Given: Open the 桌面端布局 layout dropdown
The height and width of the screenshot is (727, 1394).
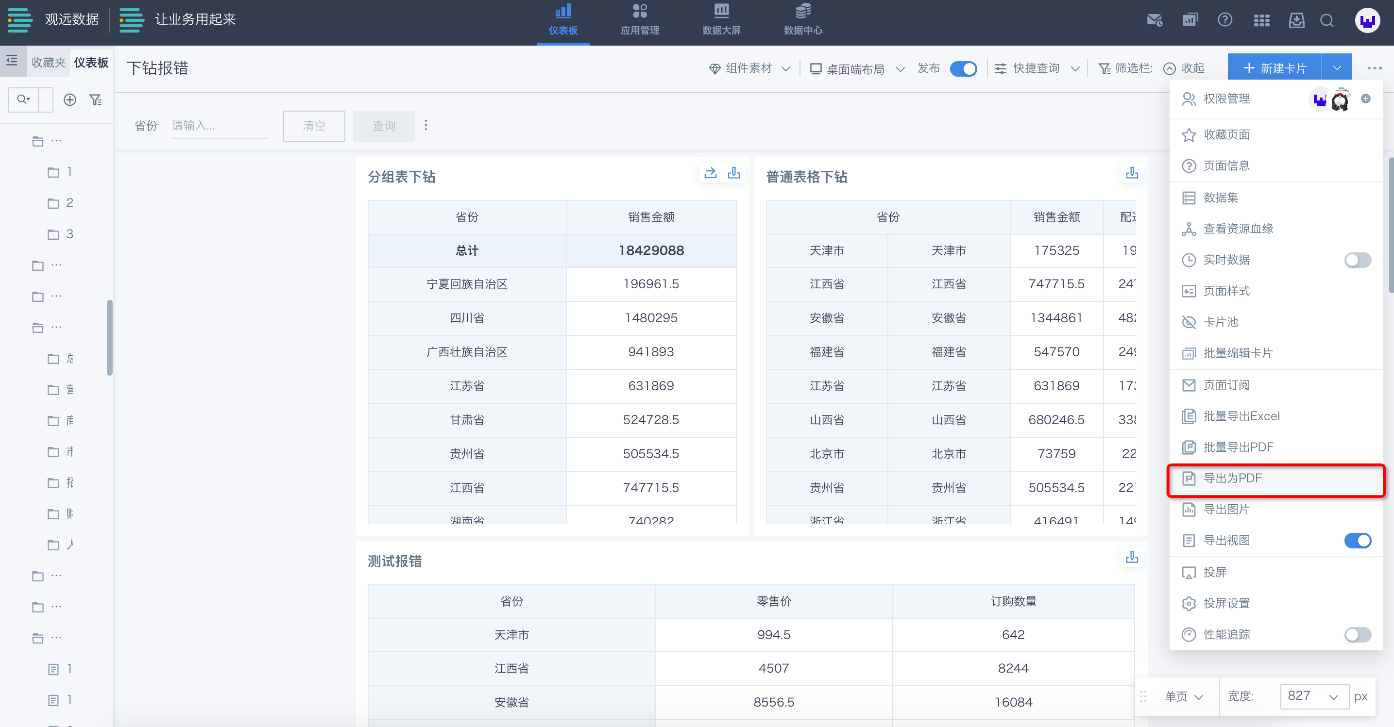Looking at the screenshot, I should (857, 69).
